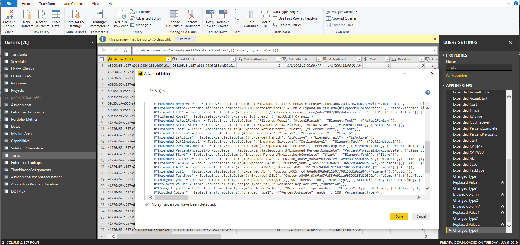520x245 pixels.
Task: Switch to the Add Column tab
Action: coord(74,4)
